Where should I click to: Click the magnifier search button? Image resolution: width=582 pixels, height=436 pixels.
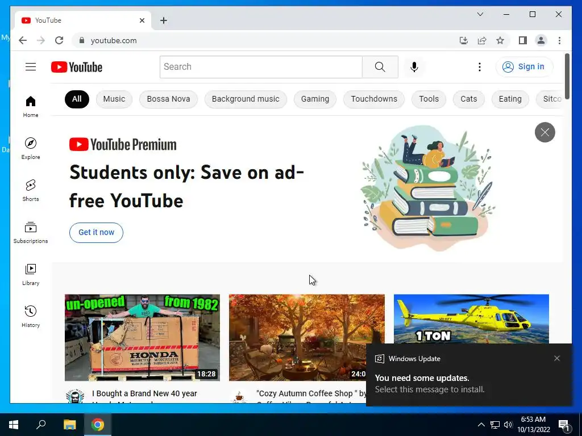point(380,67)
